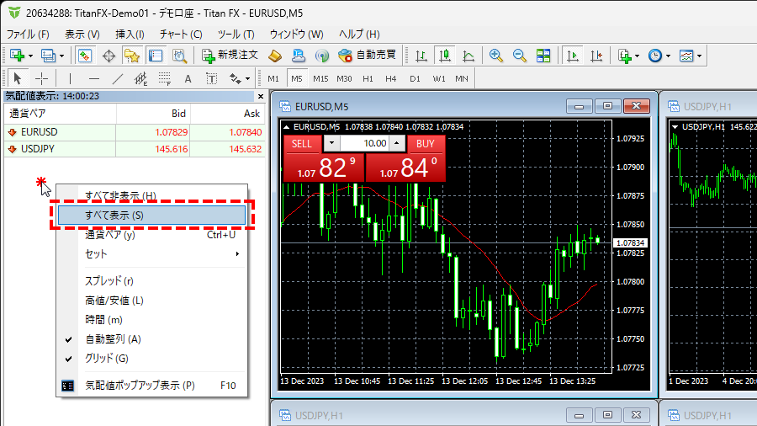
Task: Open the new chart toolbar icon
Action: pos(18,56)
